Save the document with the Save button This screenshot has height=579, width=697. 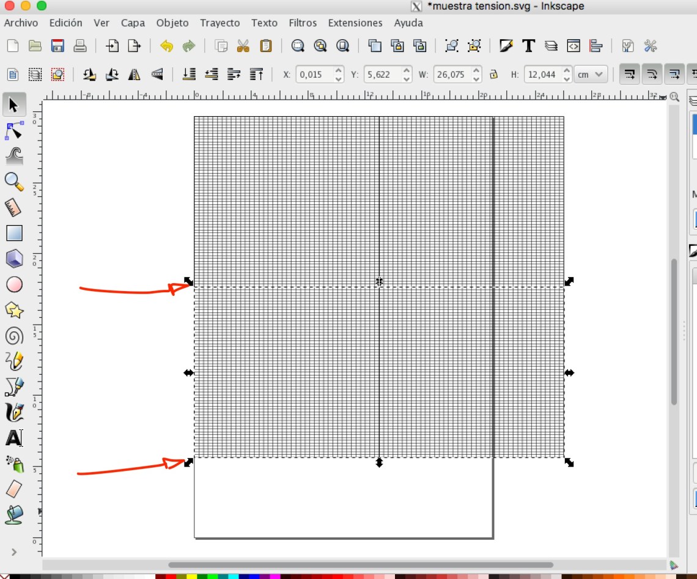[x=57, y=46]
